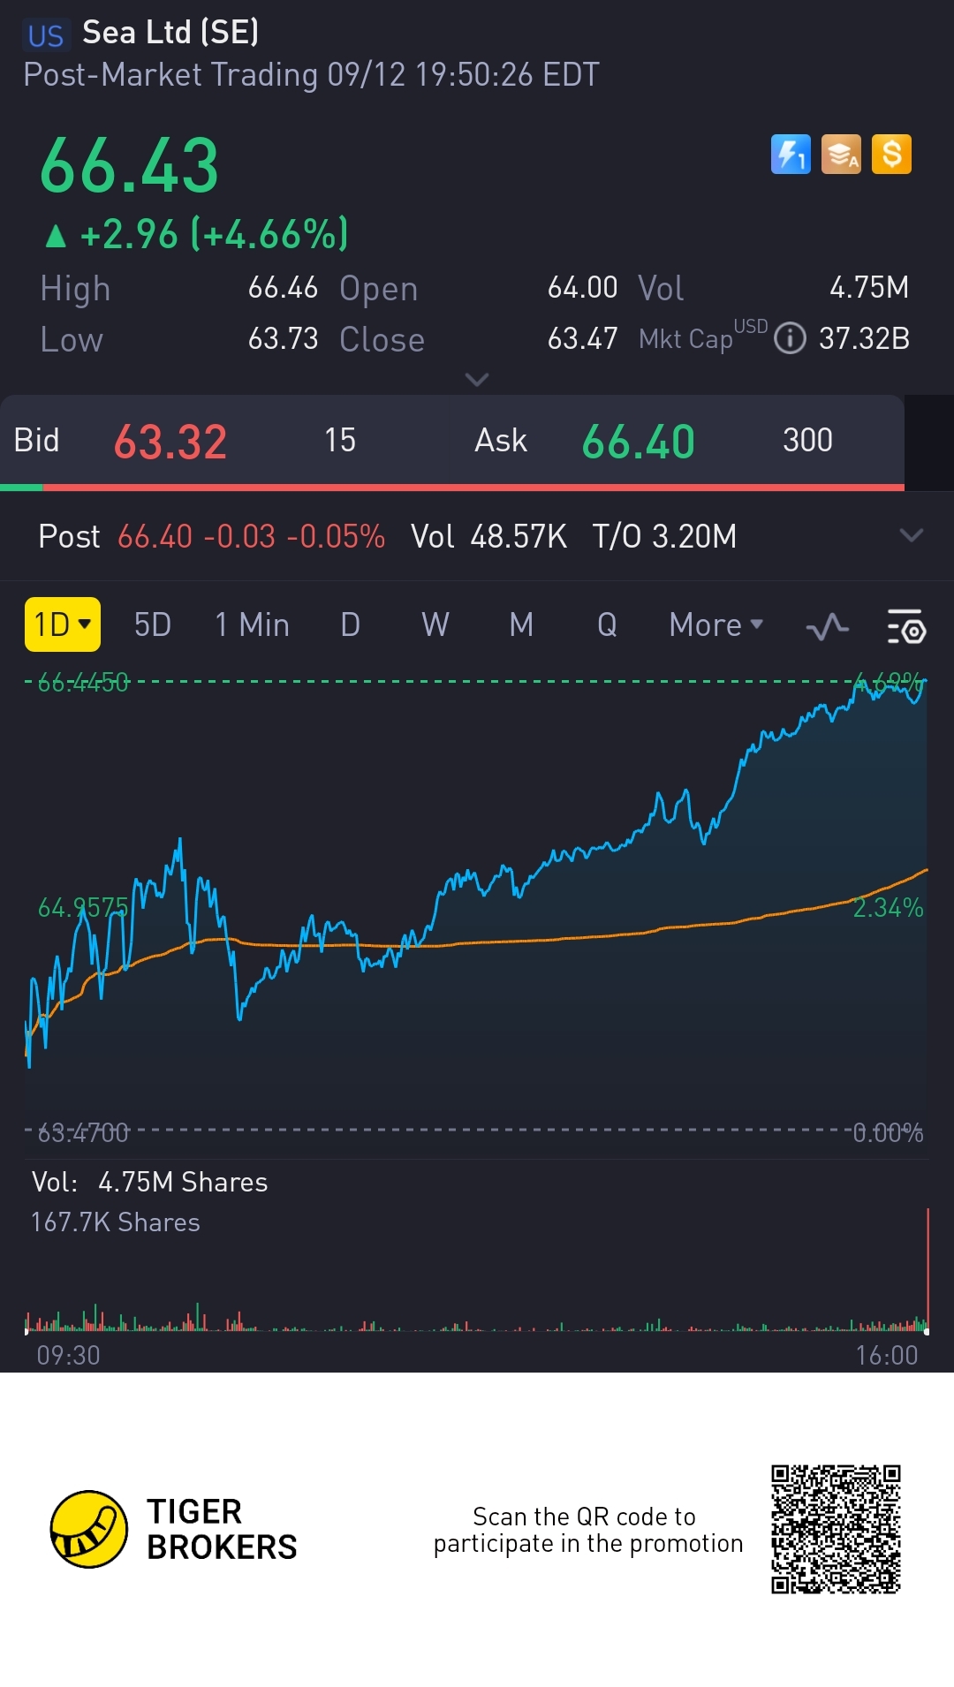Image resolution: width=954 pixels, height=1687 pixels.
Task: Tap the bid price 63.32
Action: 170,442
